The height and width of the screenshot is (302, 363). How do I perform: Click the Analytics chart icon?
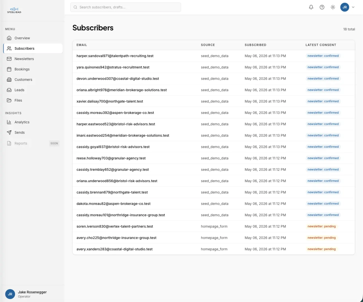(x=9, y=122)
